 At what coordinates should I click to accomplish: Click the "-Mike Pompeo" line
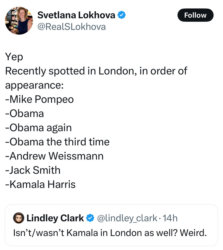39,99
